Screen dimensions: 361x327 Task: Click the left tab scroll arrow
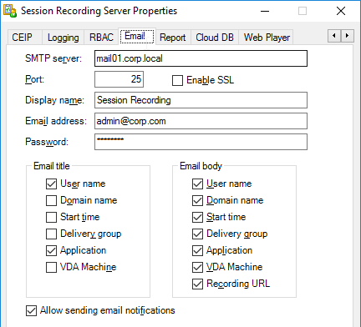point(334,36)
